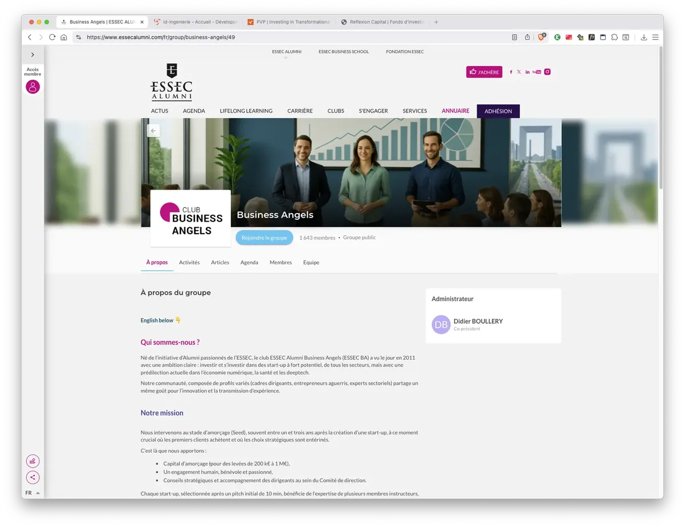Open the AGENDA main menu item
Screen dimensions: 685x527
pos(194,111)
